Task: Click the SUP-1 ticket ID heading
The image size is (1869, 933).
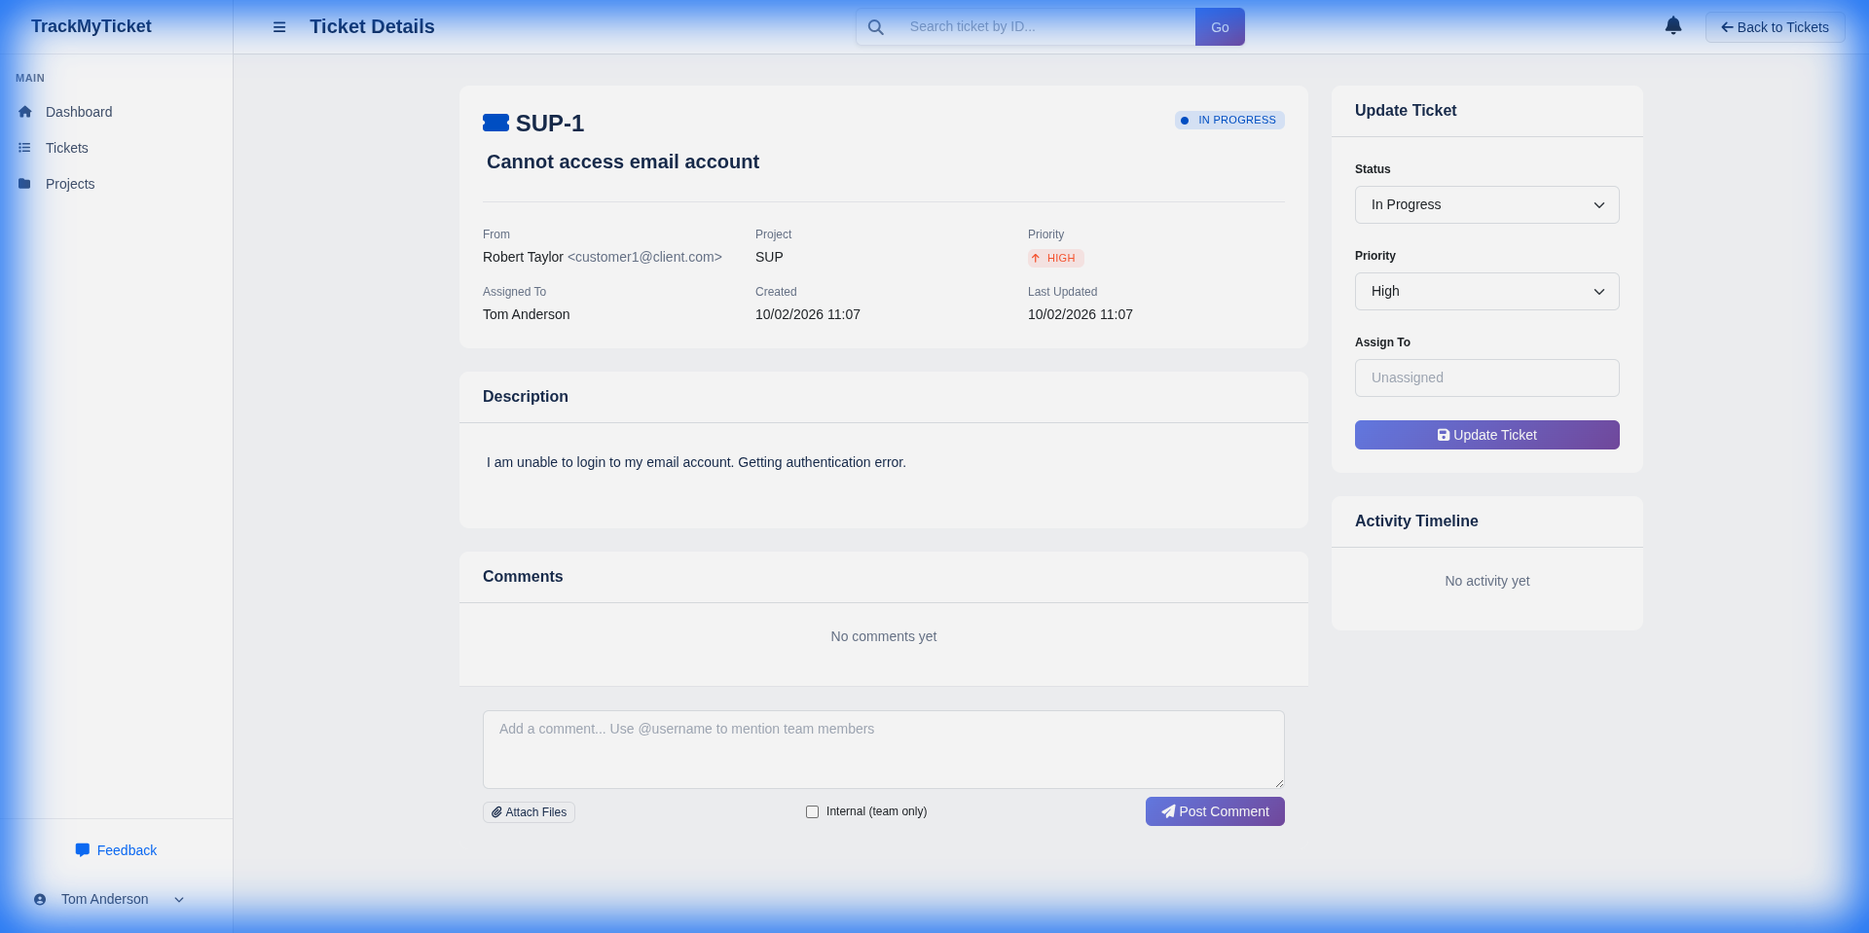Action: click(x=550, y=124)
